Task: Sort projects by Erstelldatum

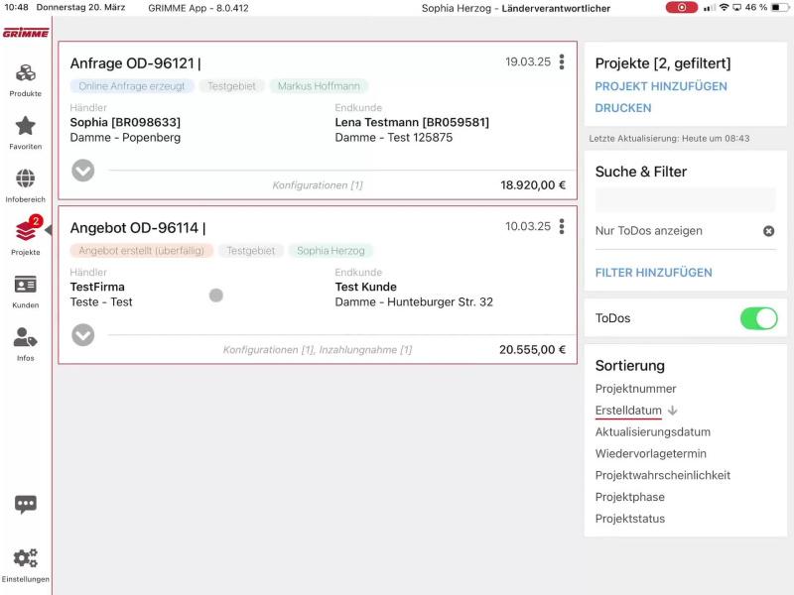Action: [628, 411]
